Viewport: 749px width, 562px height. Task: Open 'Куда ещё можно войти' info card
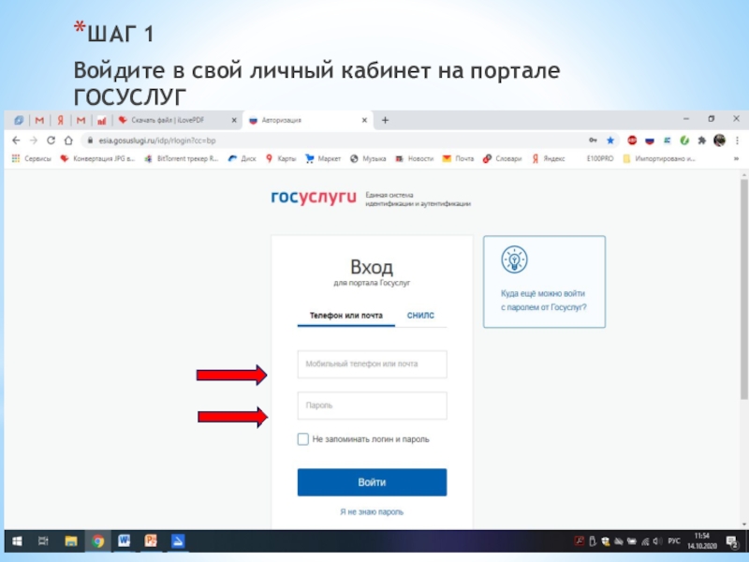544,281
